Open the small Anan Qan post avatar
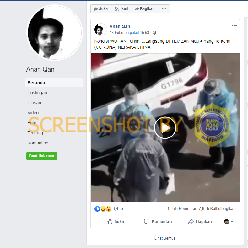 click(x=100, y=29)
